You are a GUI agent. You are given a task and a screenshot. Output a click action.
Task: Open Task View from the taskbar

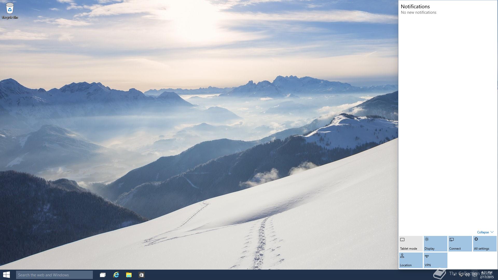(103, 275)
